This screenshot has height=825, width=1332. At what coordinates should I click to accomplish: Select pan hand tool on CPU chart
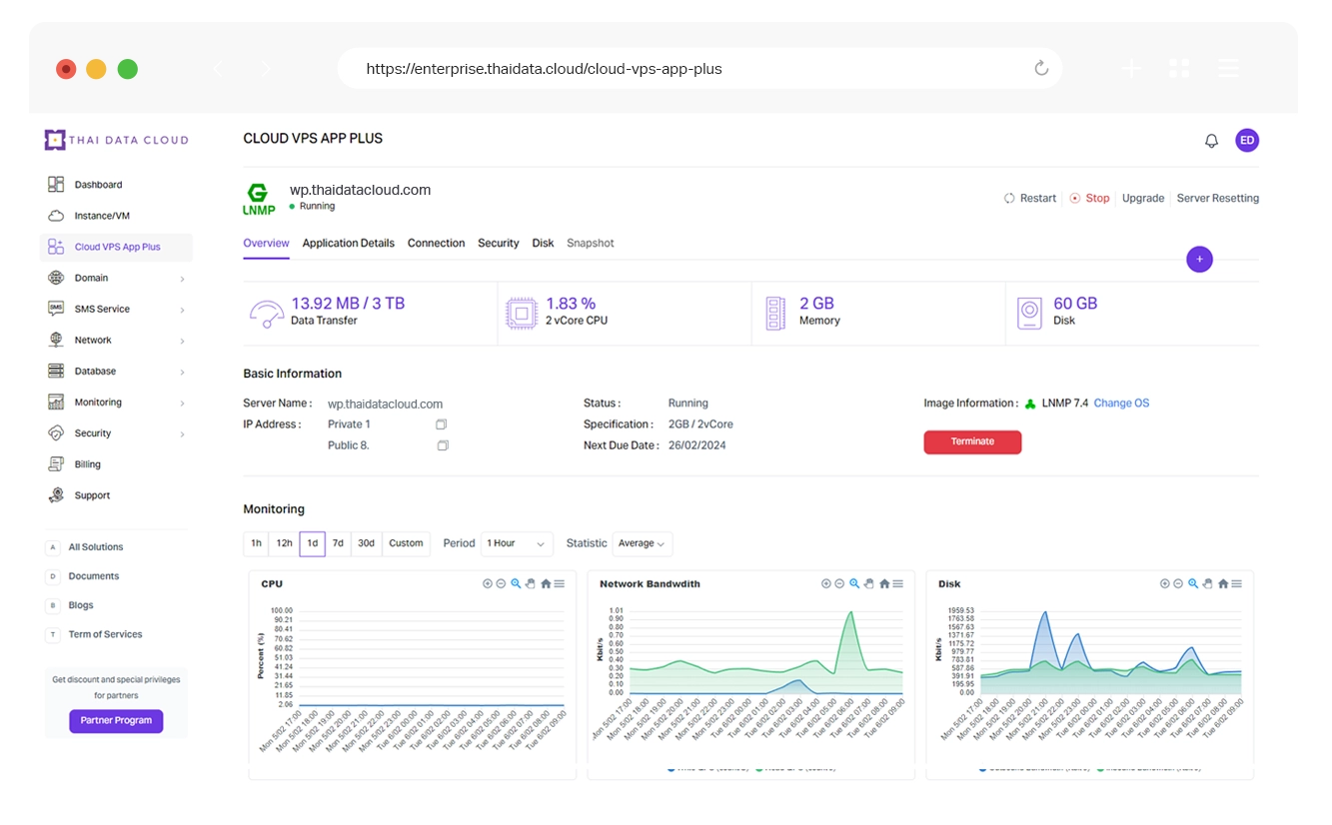pyautogui.click(x=531, y=584)
